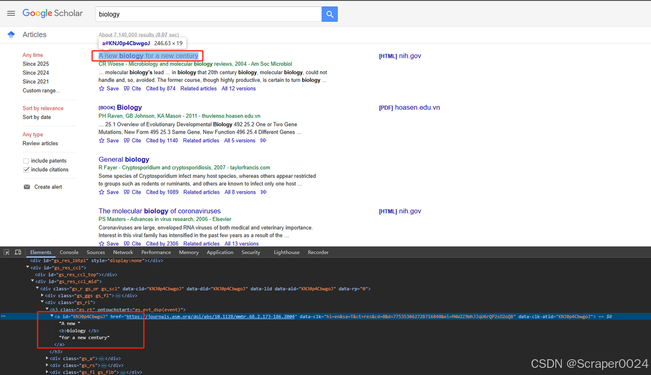Click the Articles scholar hat icon
The width and height of the screenshot is (651, 375).
11,35
